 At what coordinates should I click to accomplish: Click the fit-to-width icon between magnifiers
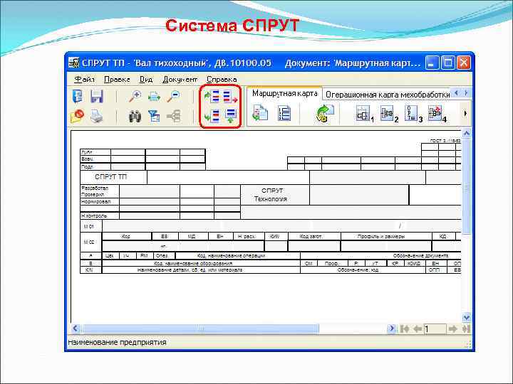click(x=154, y=97)
